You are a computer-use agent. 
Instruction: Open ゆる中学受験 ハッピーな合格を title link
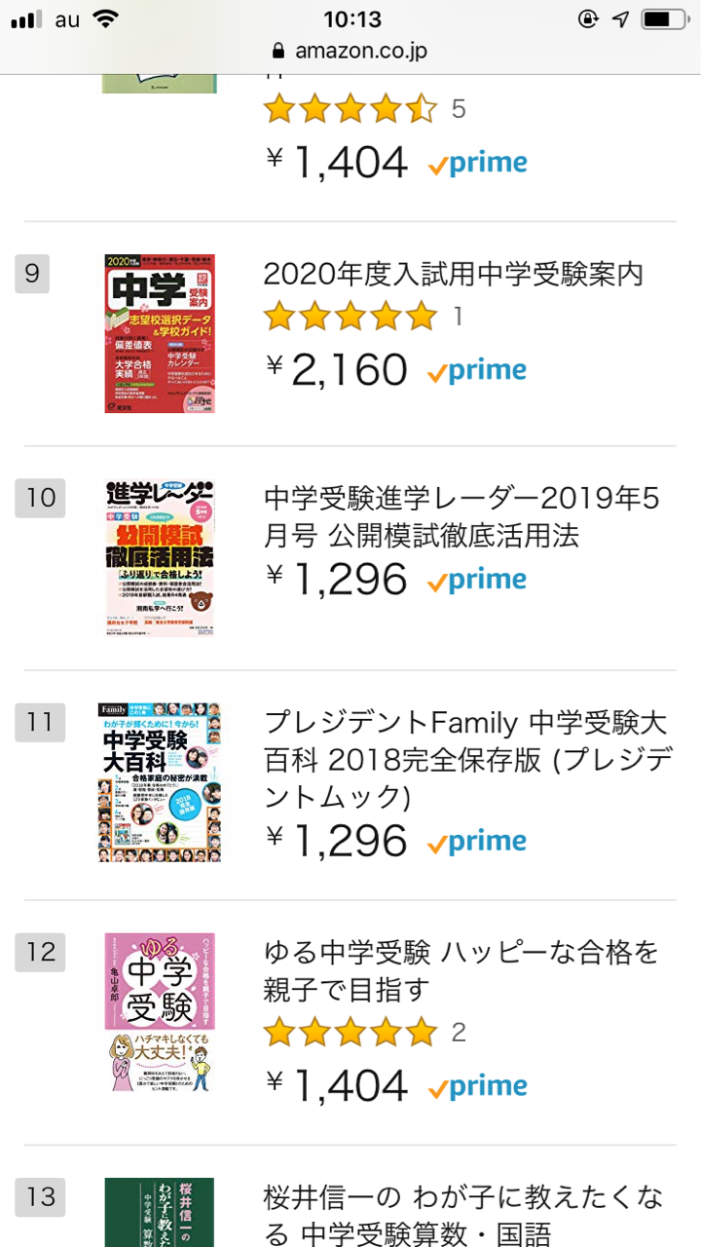click(461, 970)
